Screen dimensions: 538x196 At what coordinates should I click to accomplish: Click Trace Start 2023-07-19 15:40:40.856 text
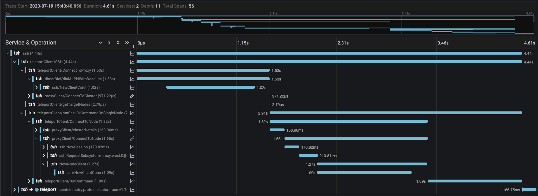[43, 6]
